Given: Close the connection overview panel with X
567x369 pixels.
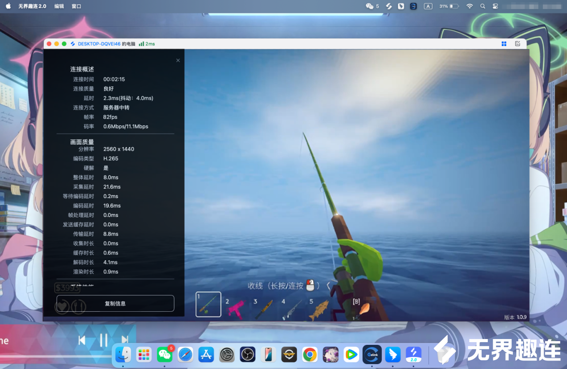Looking at the screenshot, I should [x=178, y=60].
